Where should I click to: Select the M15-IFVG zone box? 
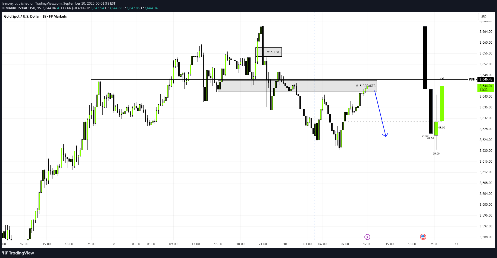[x=268, y=52]
